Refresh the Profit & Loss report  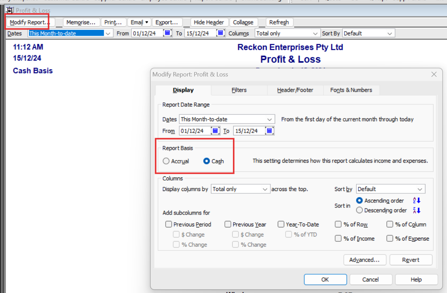[279, 22]
